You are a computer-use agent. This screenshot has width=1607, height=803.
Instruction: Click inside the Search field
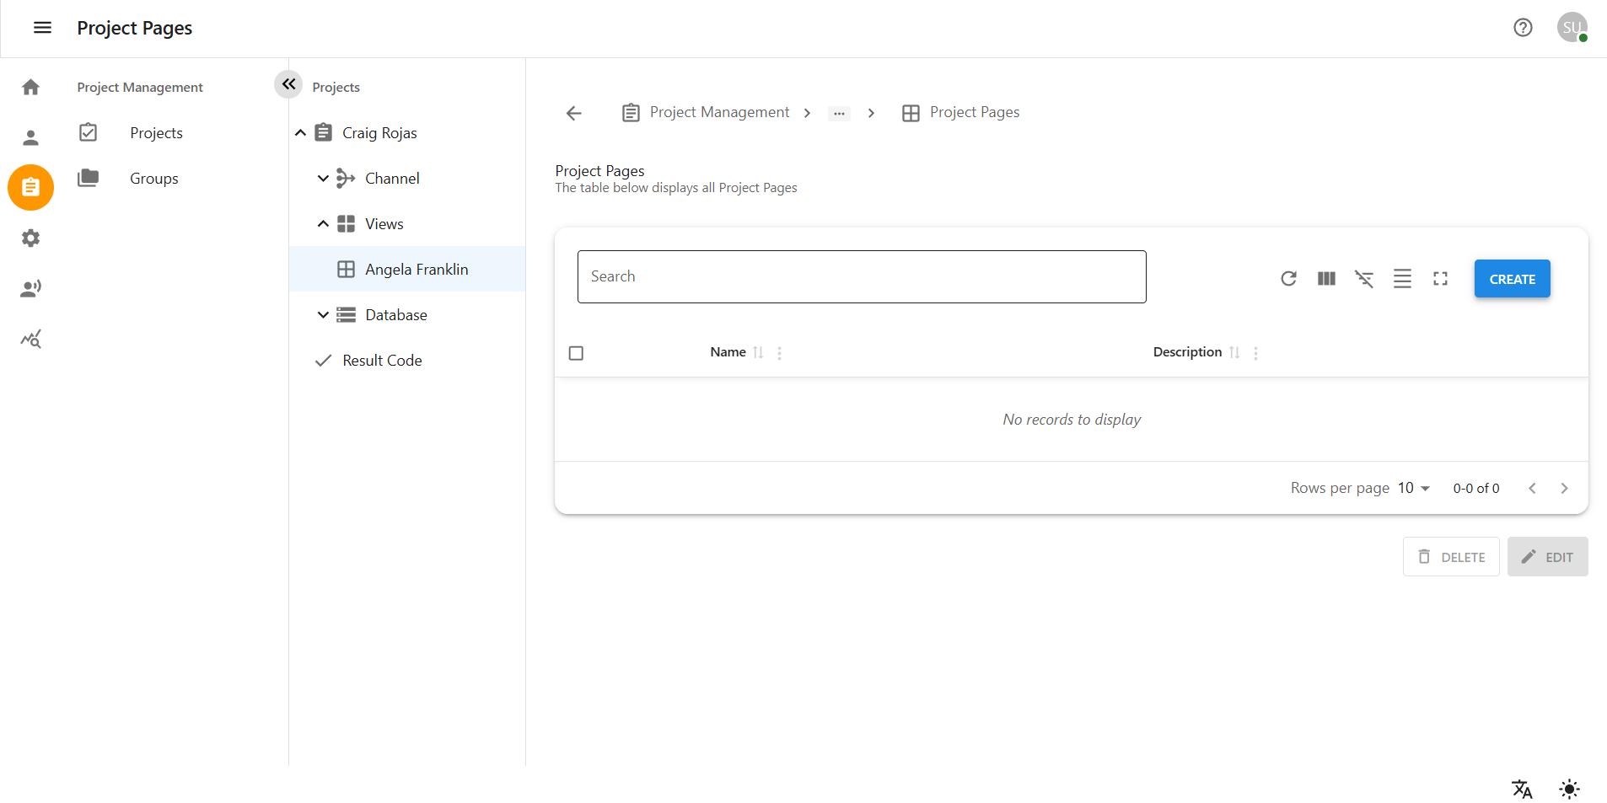tap(862, 276)
